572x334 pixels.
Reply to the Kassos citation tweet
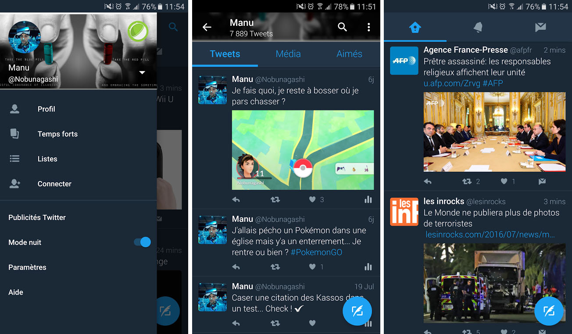tap(236, 323)
